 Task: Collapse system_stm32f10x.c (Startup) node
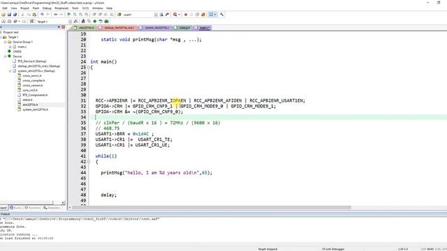point(10,71)
